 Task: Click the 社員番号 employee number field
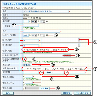tap(31, 25)
